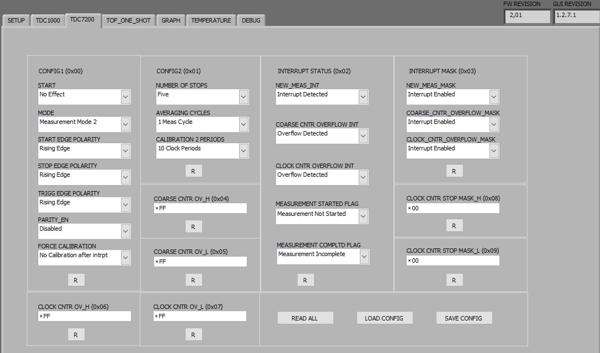
Task: Open the NEW_MEAS_MASK dropdown
Action: pyautogui.click(x=493, y=97)
